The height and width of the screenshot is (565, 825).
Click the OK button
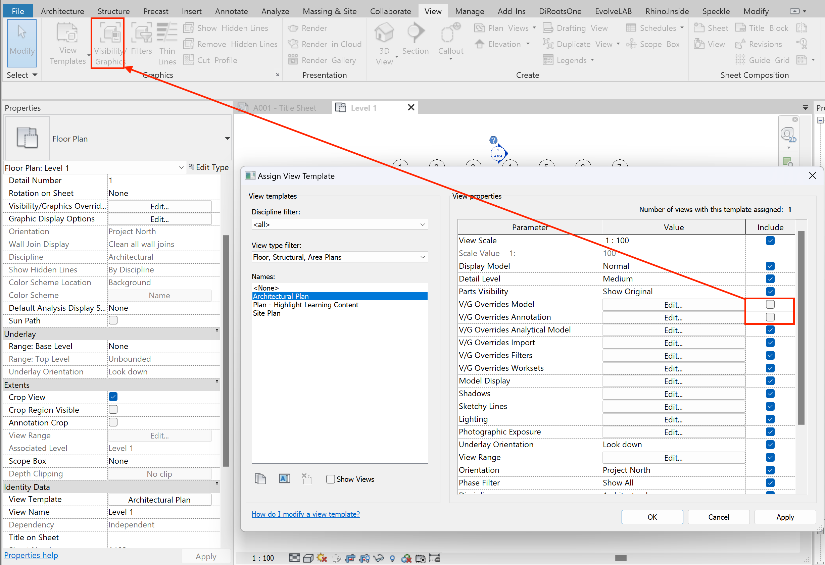(652, 517)
